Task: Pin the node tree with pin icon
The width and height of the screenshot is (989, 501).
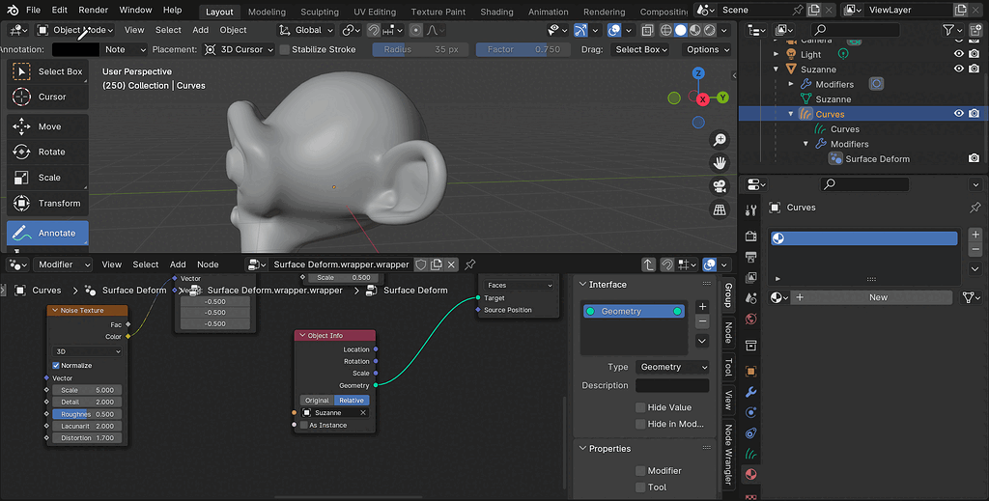Action: click(x=470, y=264)
